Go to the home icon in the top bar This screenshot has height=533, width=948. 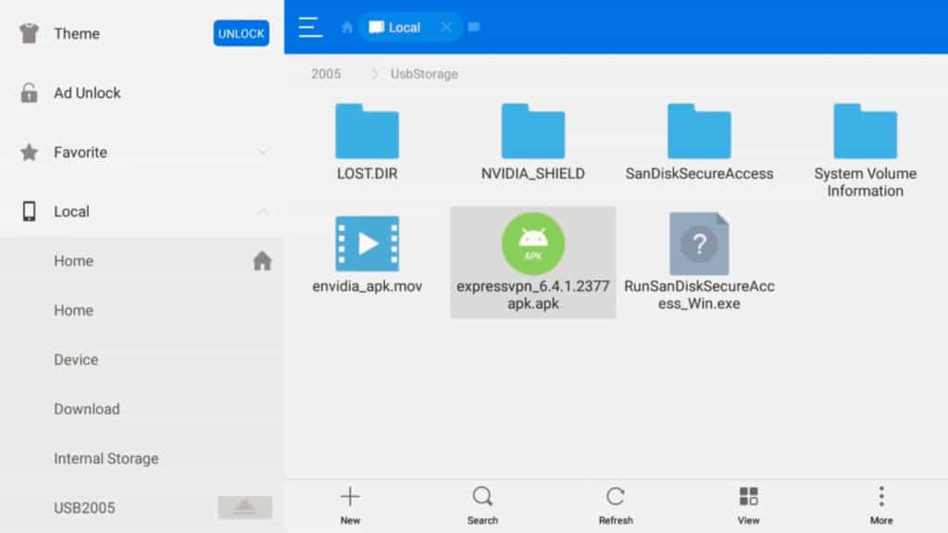click(347, 27)
